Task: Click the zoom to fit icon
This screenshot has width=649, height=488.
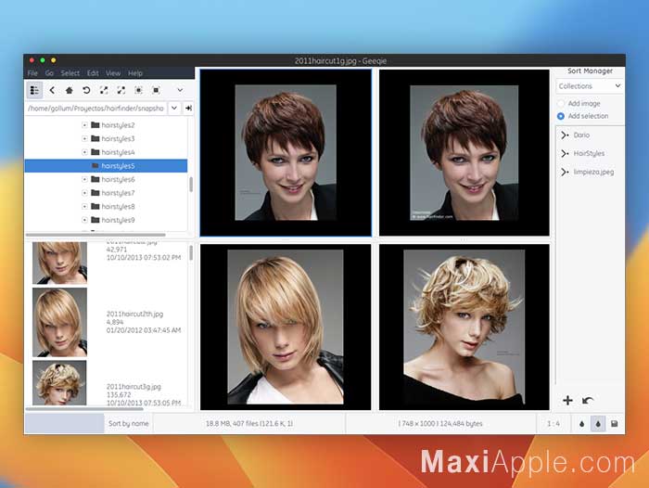Action: click(139, 90)
